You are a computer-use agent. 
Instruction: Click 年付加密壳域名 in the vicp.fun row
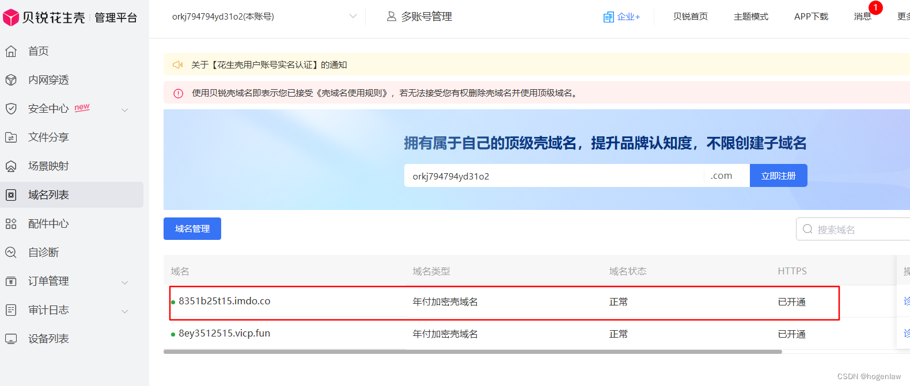coord(445,334)
